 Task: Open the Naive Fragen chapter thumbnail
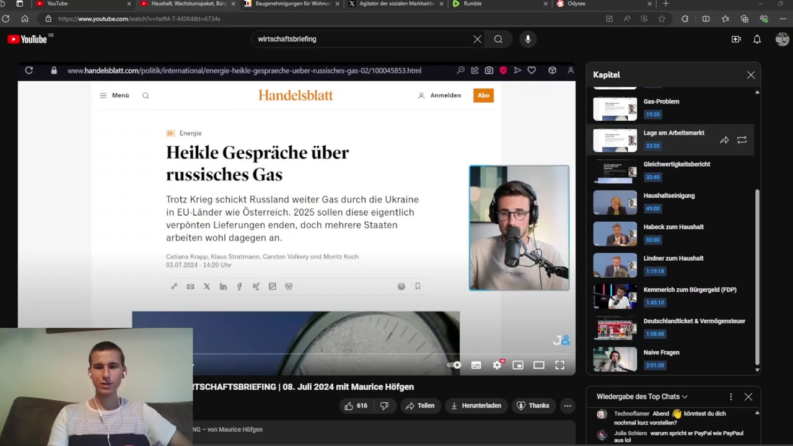615,359
